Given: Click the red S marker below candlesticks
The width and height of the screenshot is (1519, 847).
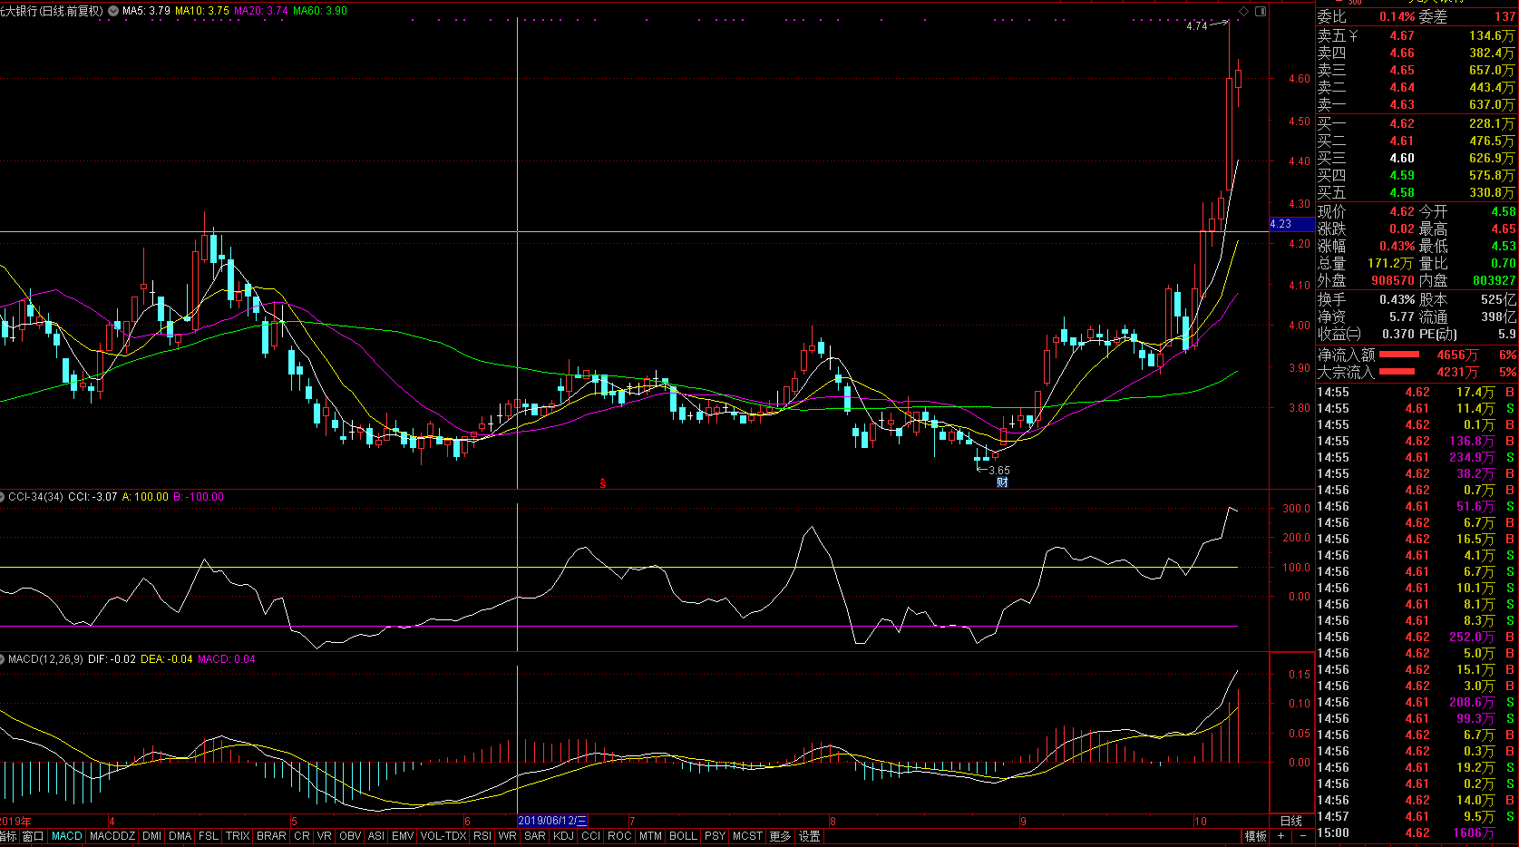Looking at the screenshot, I should (602, 483).
